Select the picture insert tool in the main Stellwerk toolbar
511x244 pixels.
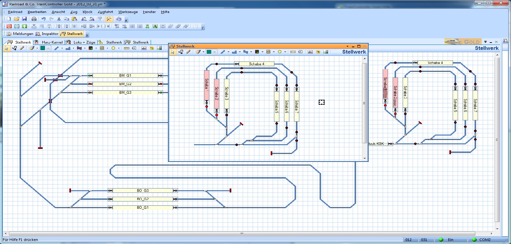click(159, 48)
